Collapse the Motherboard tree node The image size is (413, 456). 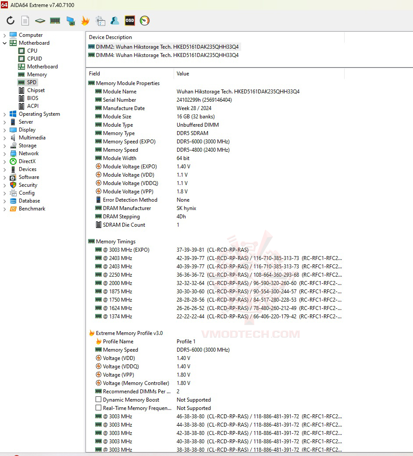tap(4, 43)
